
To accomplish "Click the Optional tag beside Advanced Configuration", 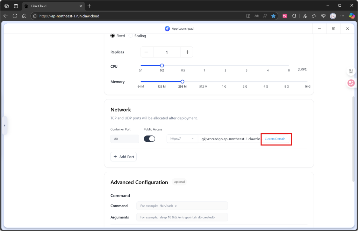I will [x=179, y=182].
